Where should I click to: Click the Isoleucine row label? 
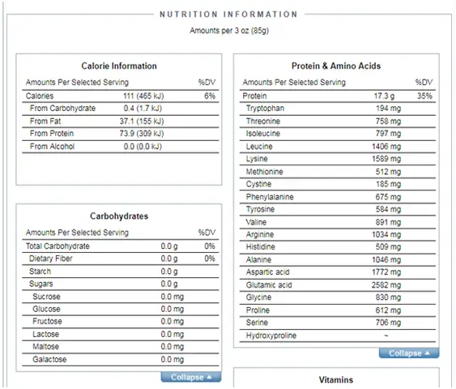click(263, 133)
